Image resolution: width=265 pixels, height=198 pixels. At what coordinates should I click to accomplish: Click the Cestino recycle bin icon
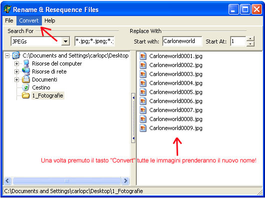[26, 87]
